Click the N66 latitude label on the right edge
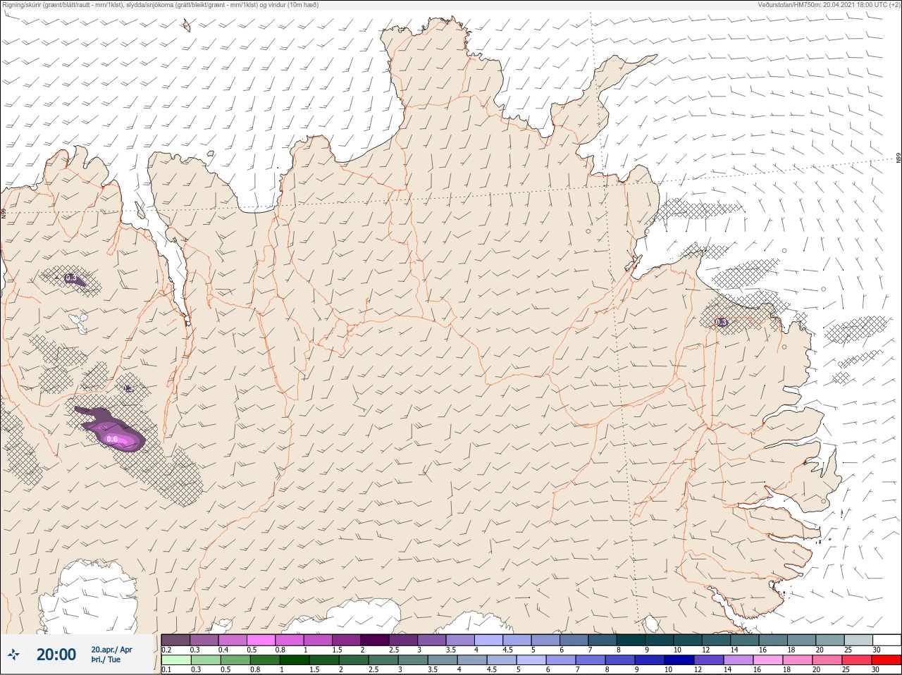This screenshot has height=675, width=902. tap(898, 159)
